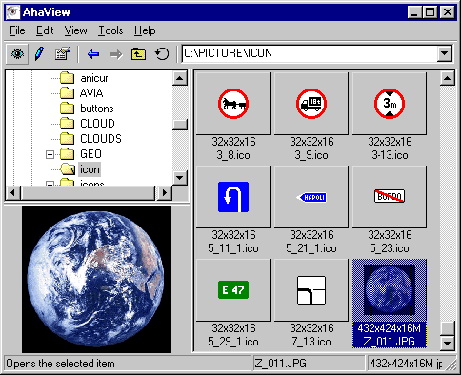
Task: Open the path combo box dropdown arrow
Action: [x=445, y=53]
